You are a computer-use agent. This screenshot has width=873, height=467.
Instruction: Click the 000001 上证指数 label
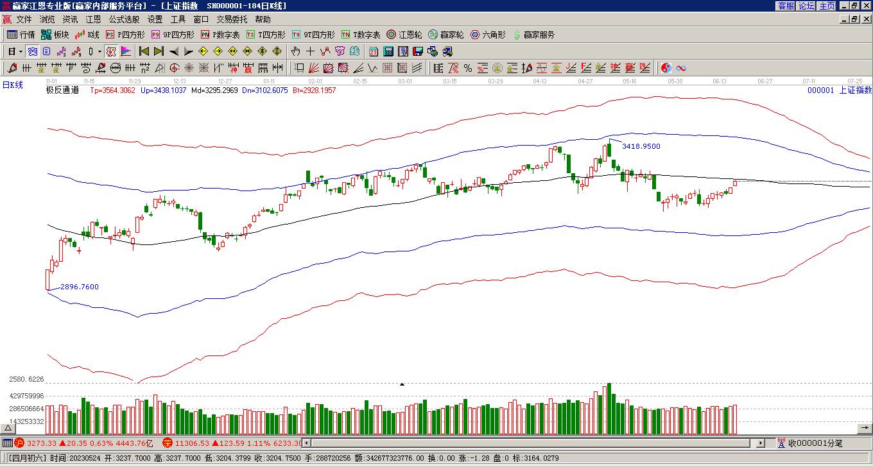point(840,90)
